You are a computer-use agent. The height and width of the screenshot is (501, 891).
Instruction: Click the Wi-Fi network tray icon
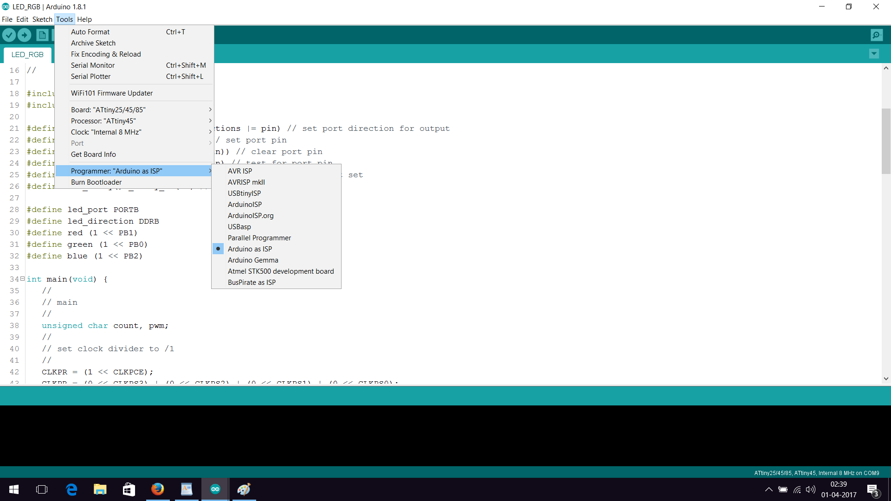pyautogui.click(x=797, y=489)
